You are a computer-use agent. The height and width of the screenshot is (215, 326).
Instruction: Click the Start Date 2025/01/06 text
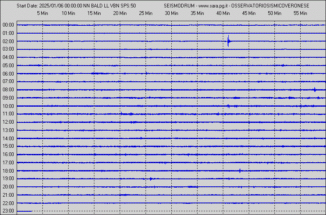click(40, 6)
